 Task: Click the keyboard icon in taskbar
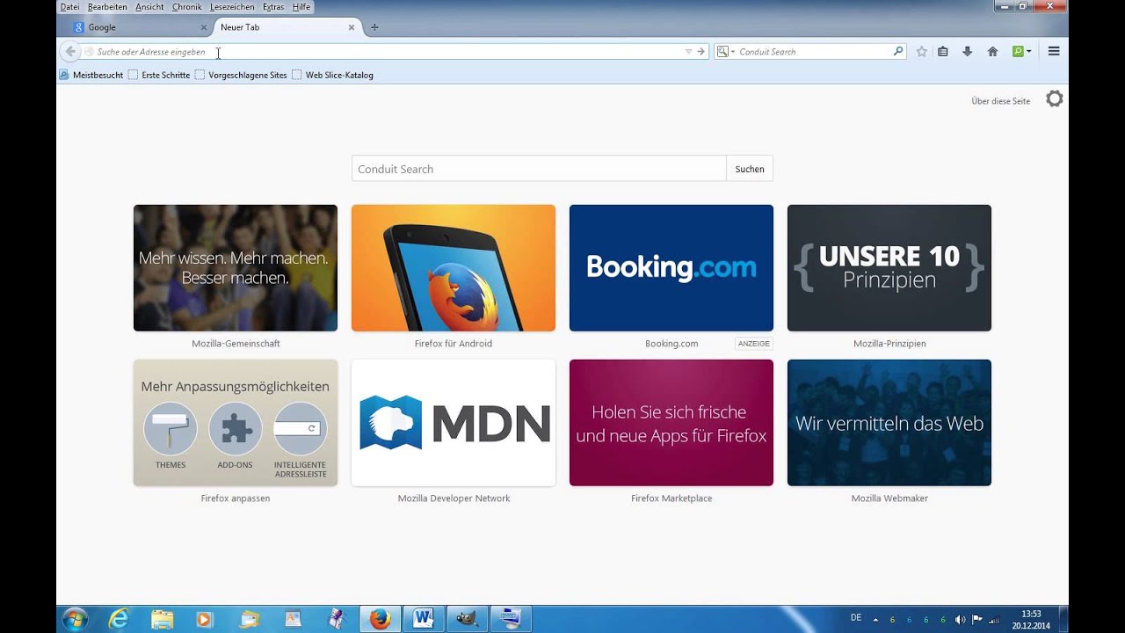click(510, 619)
